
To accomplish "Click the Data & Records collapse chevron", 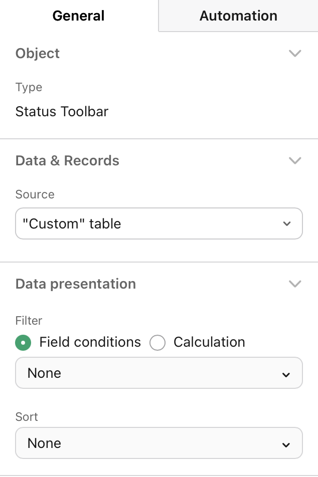I will pos(295,160).
